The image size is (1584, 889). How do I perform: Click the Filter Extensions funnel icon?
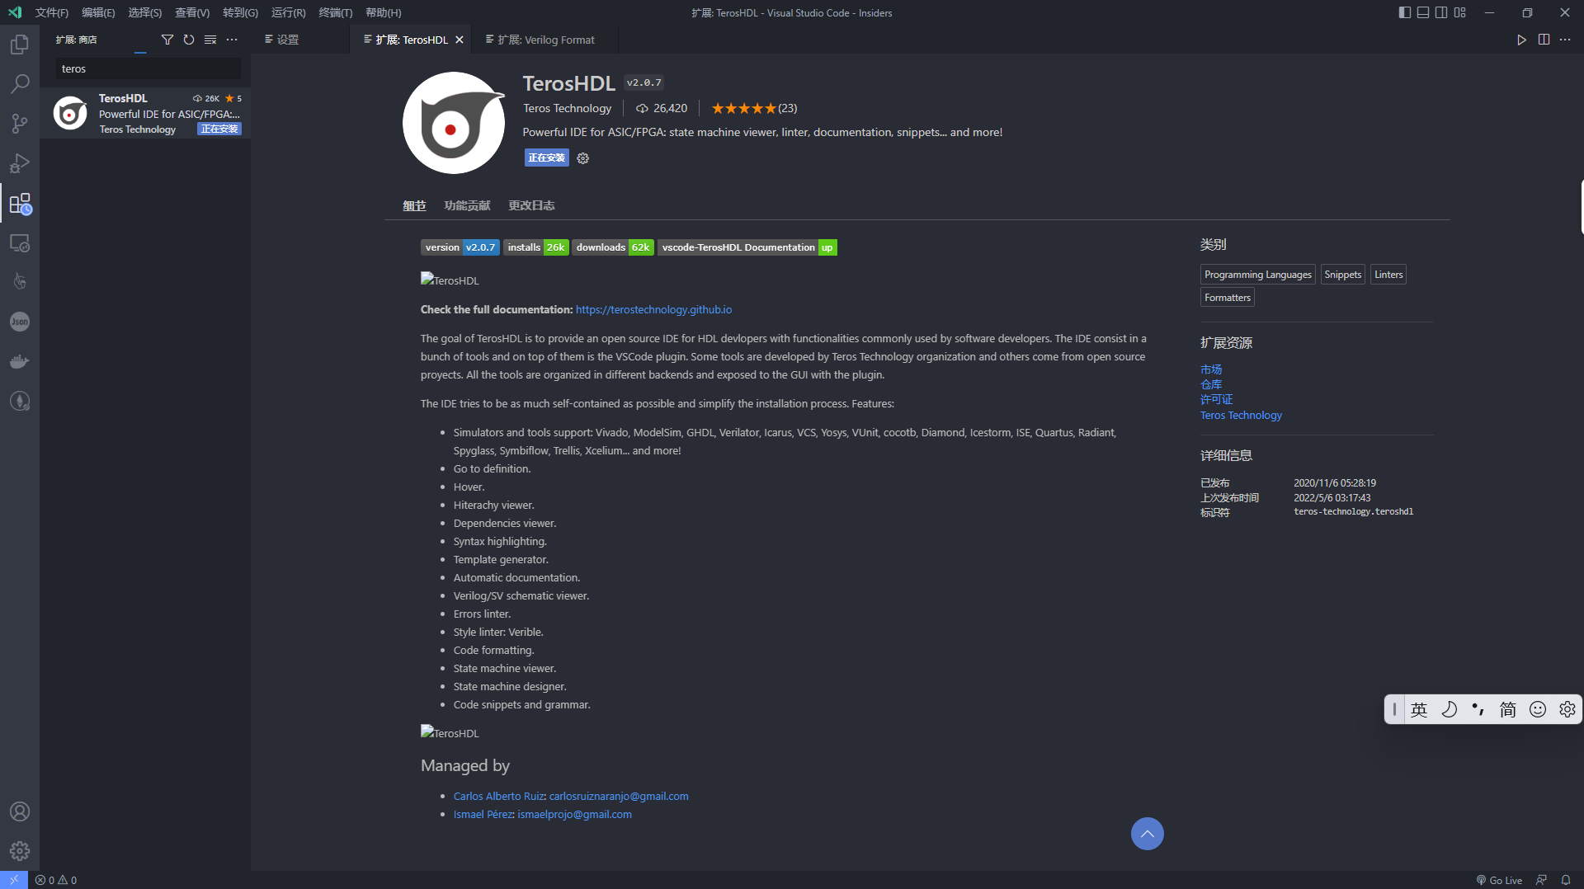(x=167, y=40)
